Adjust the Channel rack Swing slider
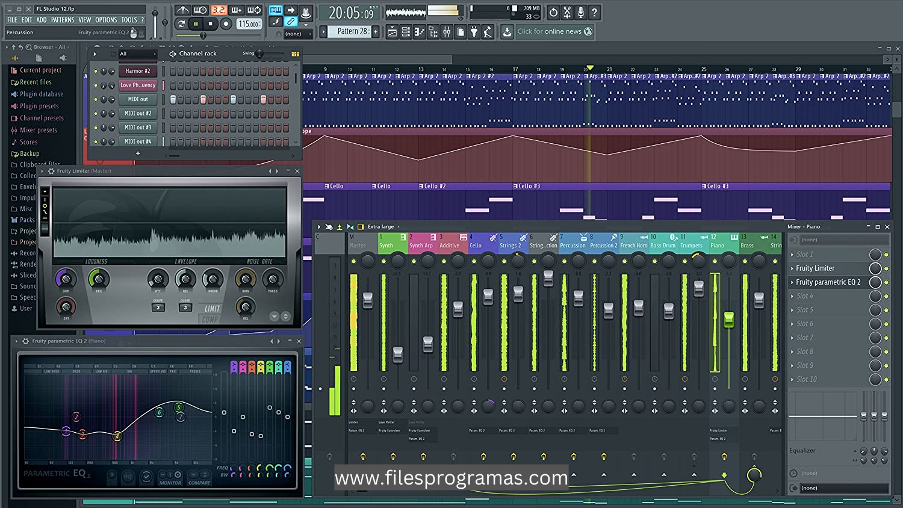This screenshot has height=508, width=903. tap(270, 54)
